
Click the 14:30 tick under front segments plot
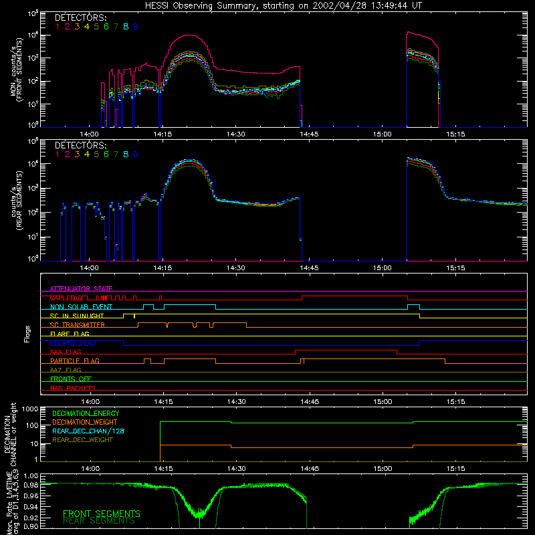click(x=236, y=134)
